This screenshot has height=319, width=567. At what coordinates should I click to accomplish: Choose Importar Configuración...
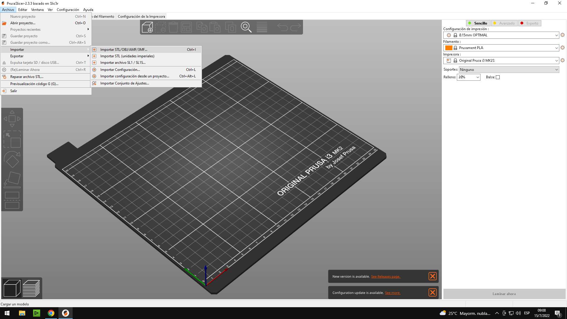coord(146,70)
